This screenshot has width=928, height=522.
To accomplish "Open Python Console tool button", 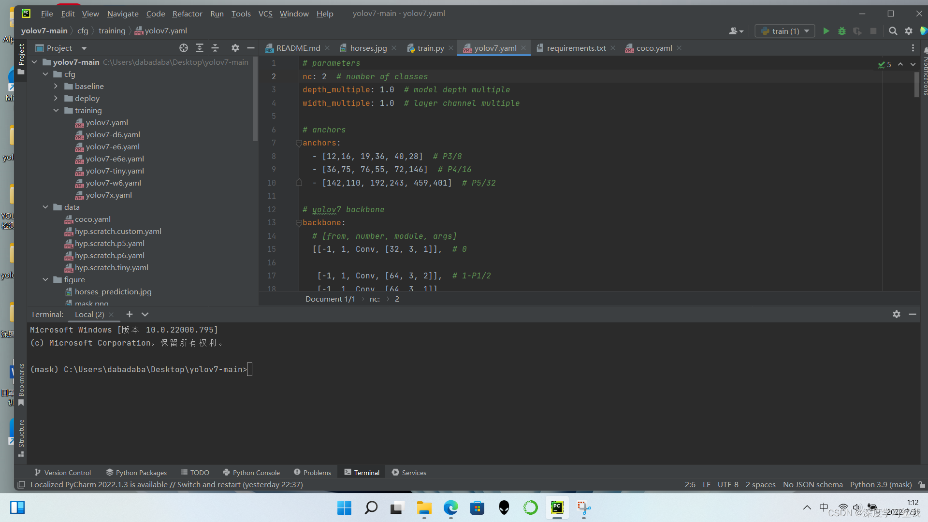I will coord(251,472).
